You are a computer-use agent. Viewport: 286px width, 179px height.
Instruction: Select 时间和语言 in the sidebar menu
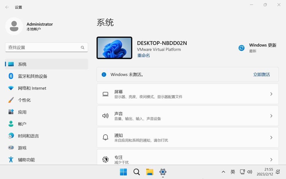click(x=28, y=136)
